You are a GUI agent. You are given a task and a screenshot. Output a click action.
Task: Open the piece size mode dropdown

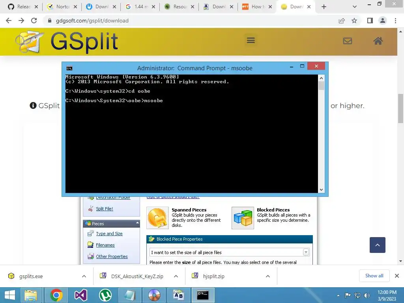pyautogui.click(x=306, y=252)
